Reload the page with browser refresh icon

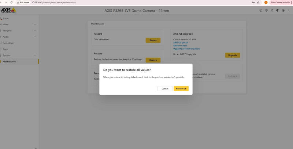(12, 3)
